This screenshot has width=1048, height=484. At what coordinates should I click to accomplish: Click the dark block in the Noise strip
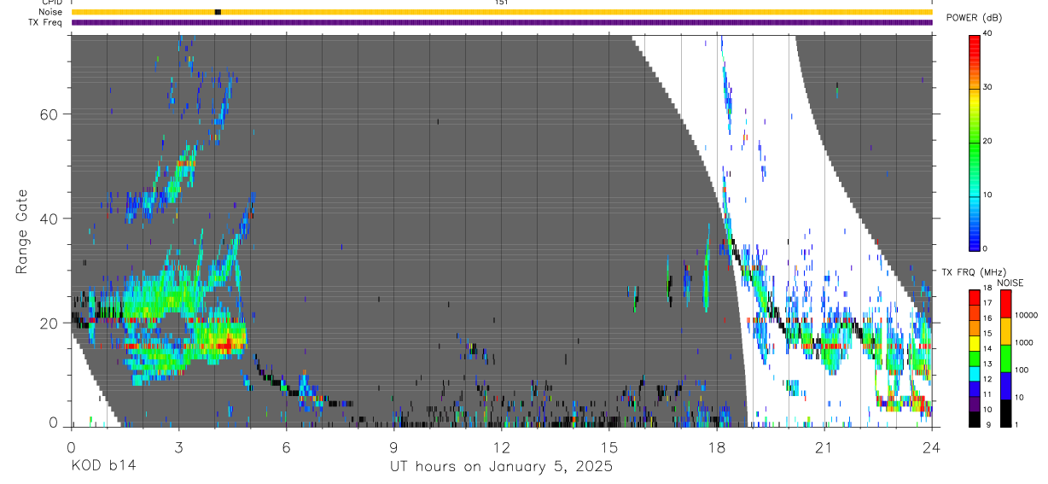(x=218, y=12)
